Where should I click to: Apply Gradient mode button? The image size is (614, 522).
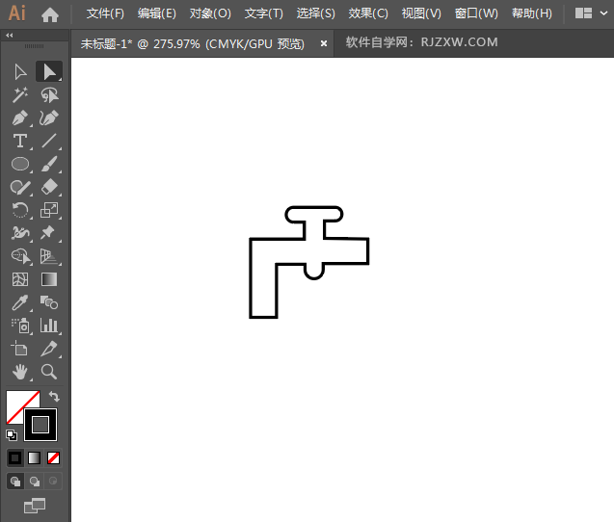(34, 457)
